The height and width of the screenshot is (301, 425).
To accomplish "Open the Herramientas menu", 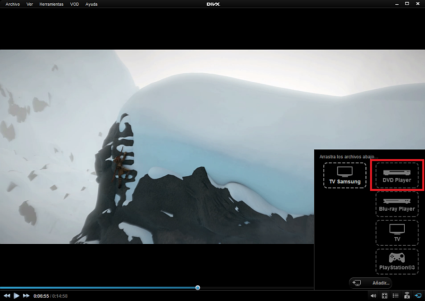I will coord(51,4).
